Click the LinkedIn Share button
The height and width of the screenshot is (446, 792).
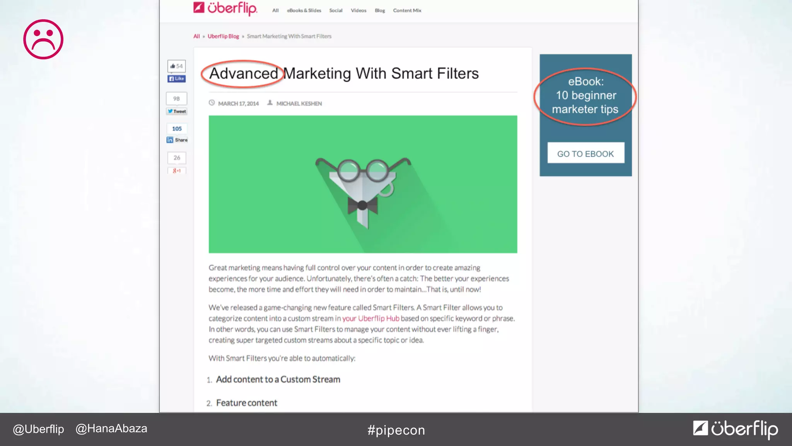(177, 140)
